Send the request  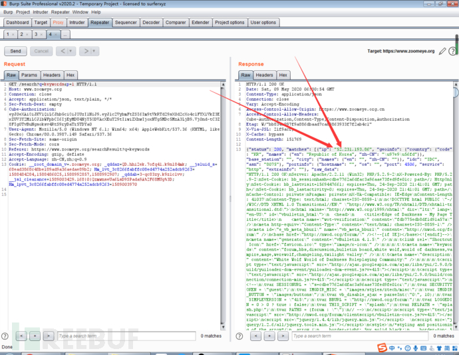tap(15, 51)
